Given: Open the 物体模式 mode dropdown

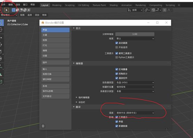Looking at the screenshot, I should point(9,15).
